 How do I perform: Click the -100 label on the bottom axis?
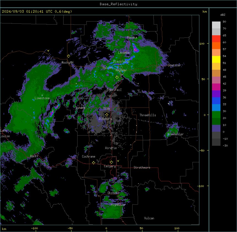[34, 228]
